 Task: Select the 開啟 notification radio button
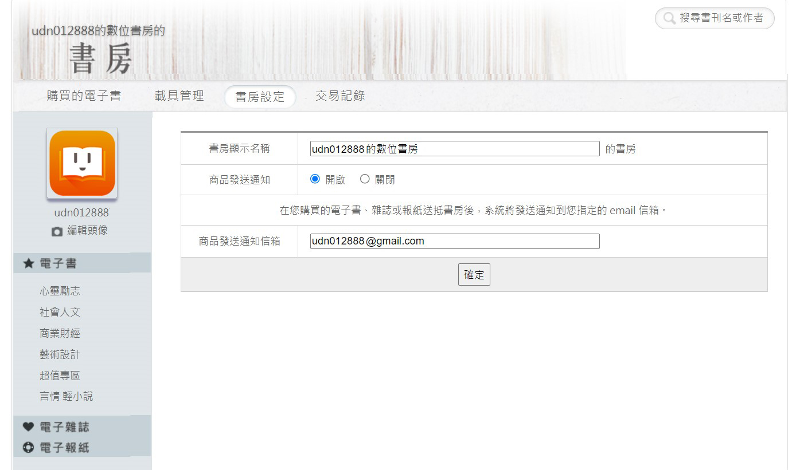315,179
